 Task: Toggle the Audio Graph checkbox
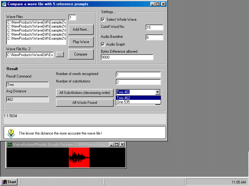tap(103, 44)
